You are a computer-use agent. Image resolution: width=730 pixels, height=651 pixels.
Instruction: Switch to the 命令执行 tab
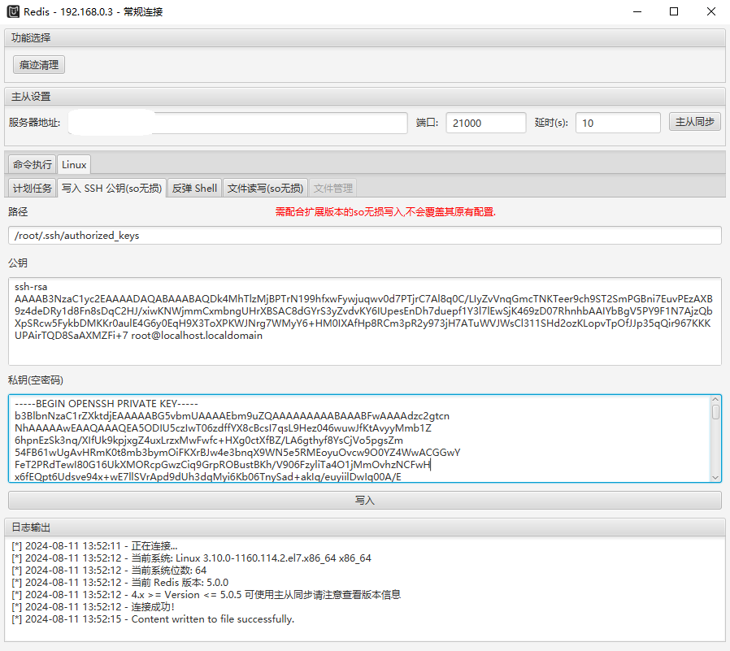(x=33, y=165)
